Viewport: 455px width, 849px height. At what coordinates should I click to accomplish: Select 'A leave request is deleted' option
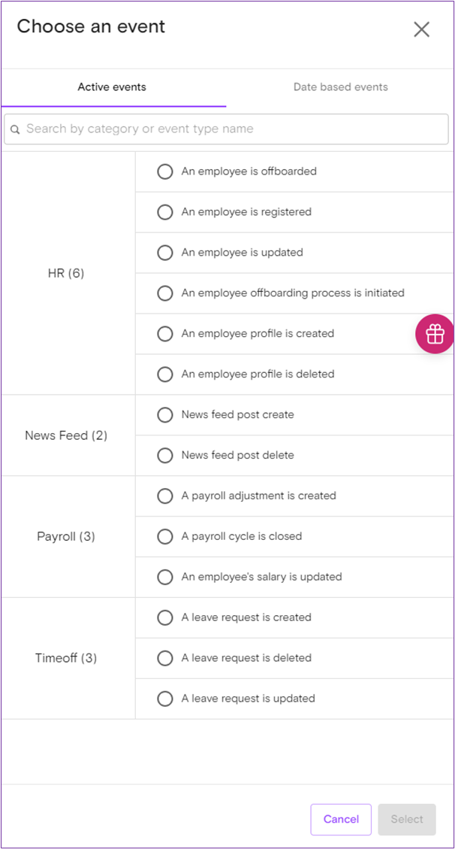(165, 659)
